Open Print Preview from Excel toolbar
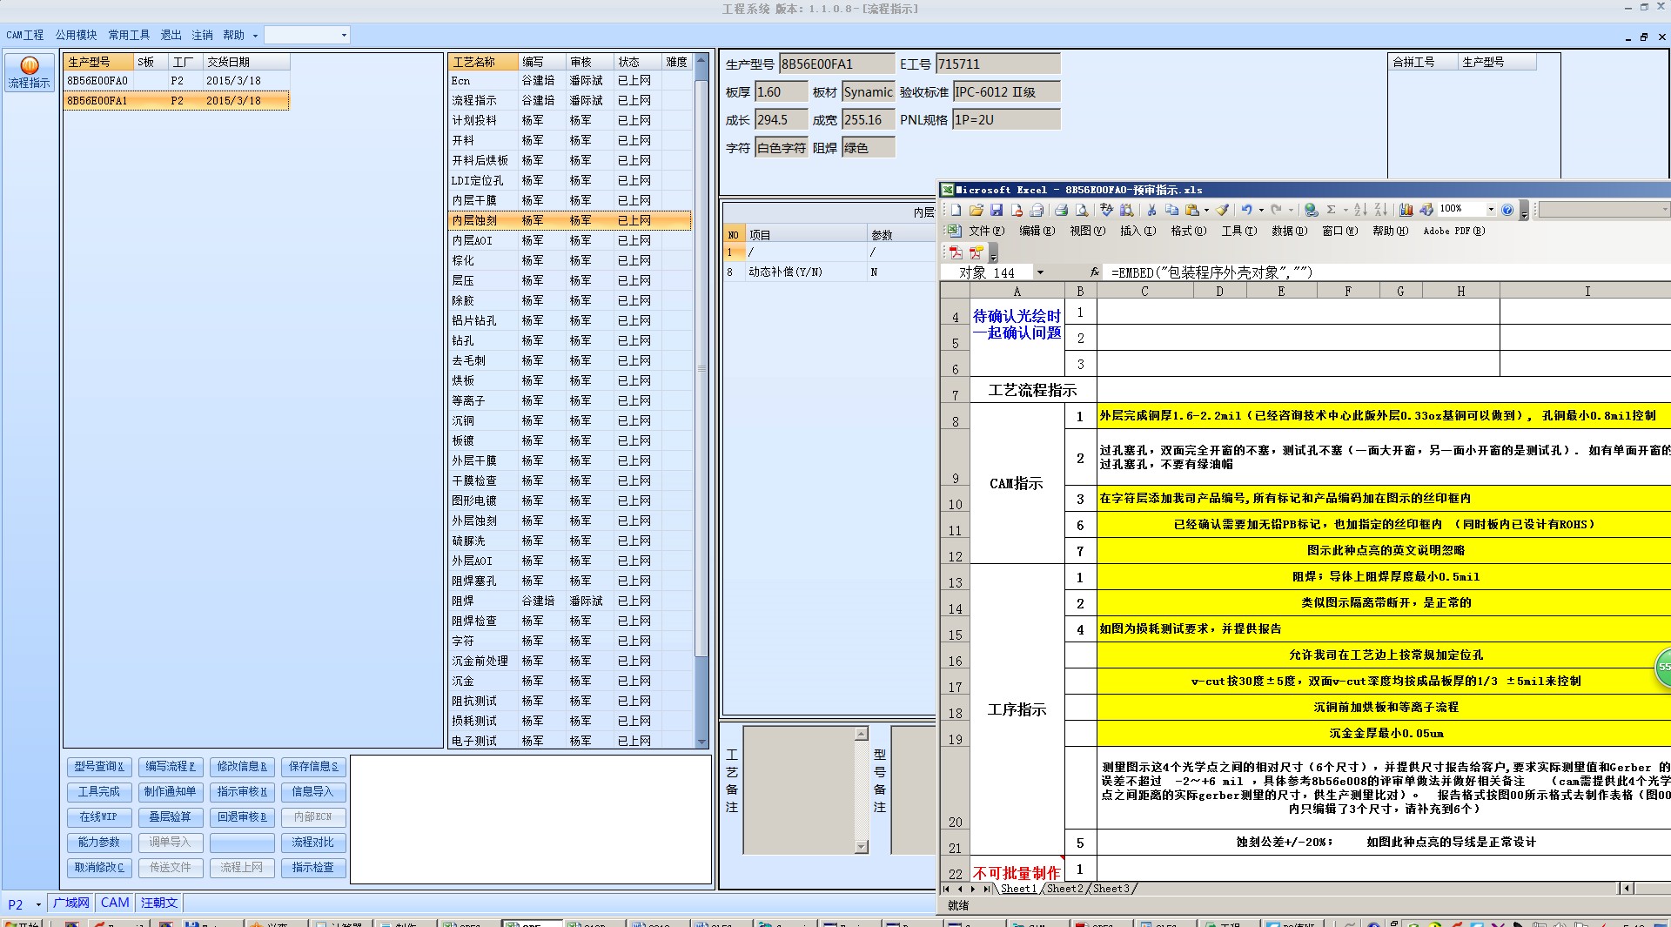Viewport: 1671px width, 927px height. coord(1081,210)
